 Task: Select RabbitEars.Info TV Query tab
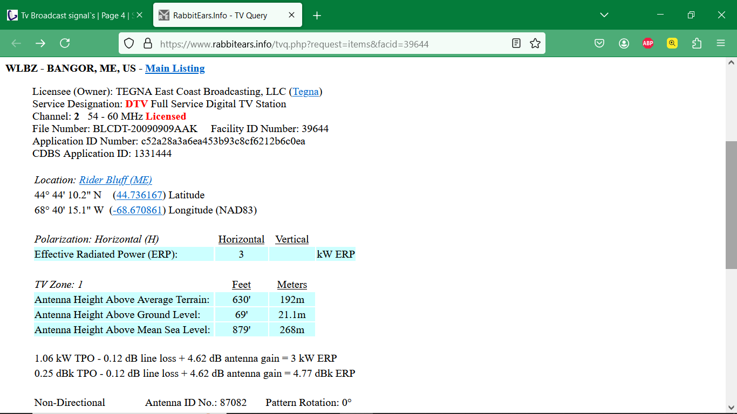click(228, 15)
